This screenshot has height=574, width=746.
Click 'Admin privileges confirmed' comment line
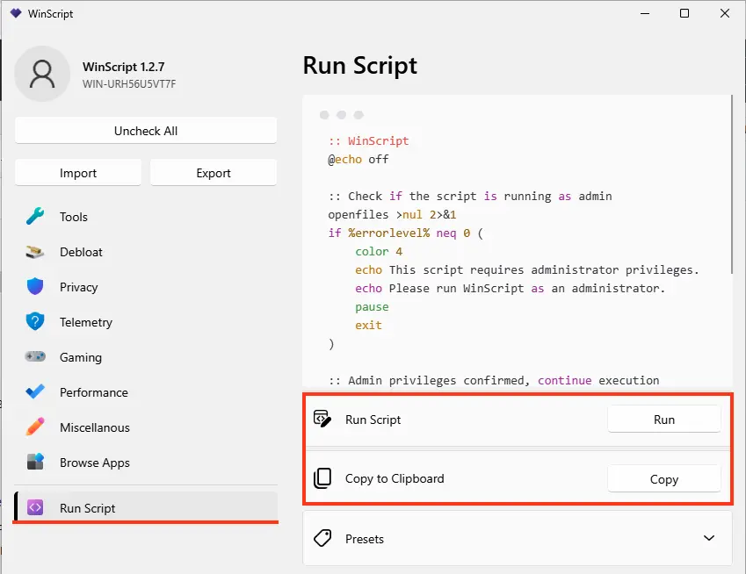click(x=493, y=380)
